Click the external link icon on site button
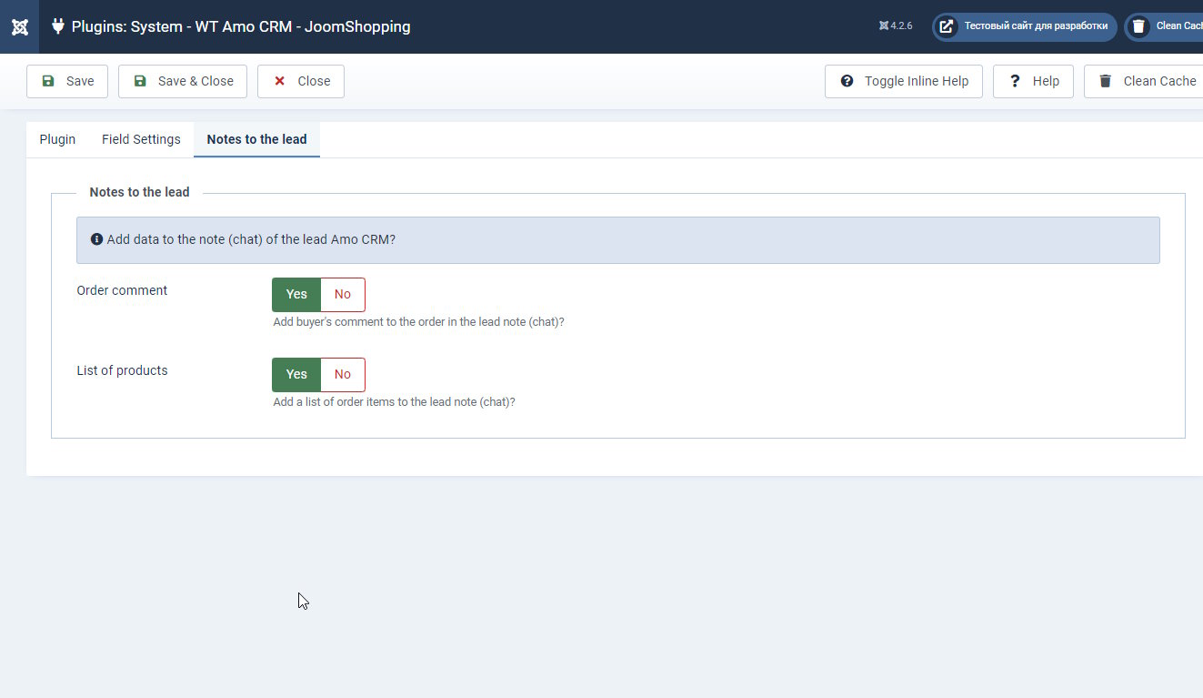The height and width of the screenshot is (698, 1203). (947, 26)
